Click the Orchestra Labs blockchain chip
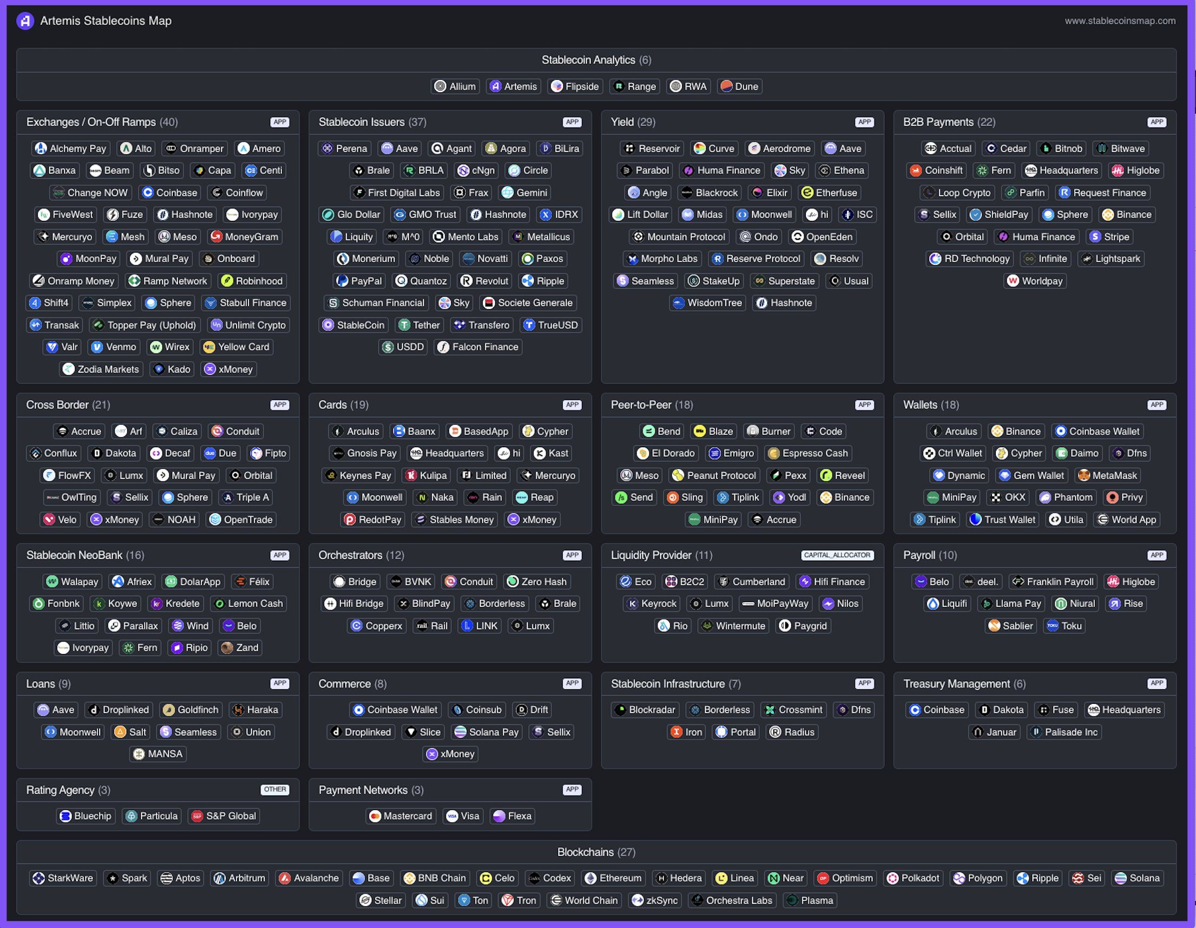Viewport: 1196px width, 928px height. point(732,900)
